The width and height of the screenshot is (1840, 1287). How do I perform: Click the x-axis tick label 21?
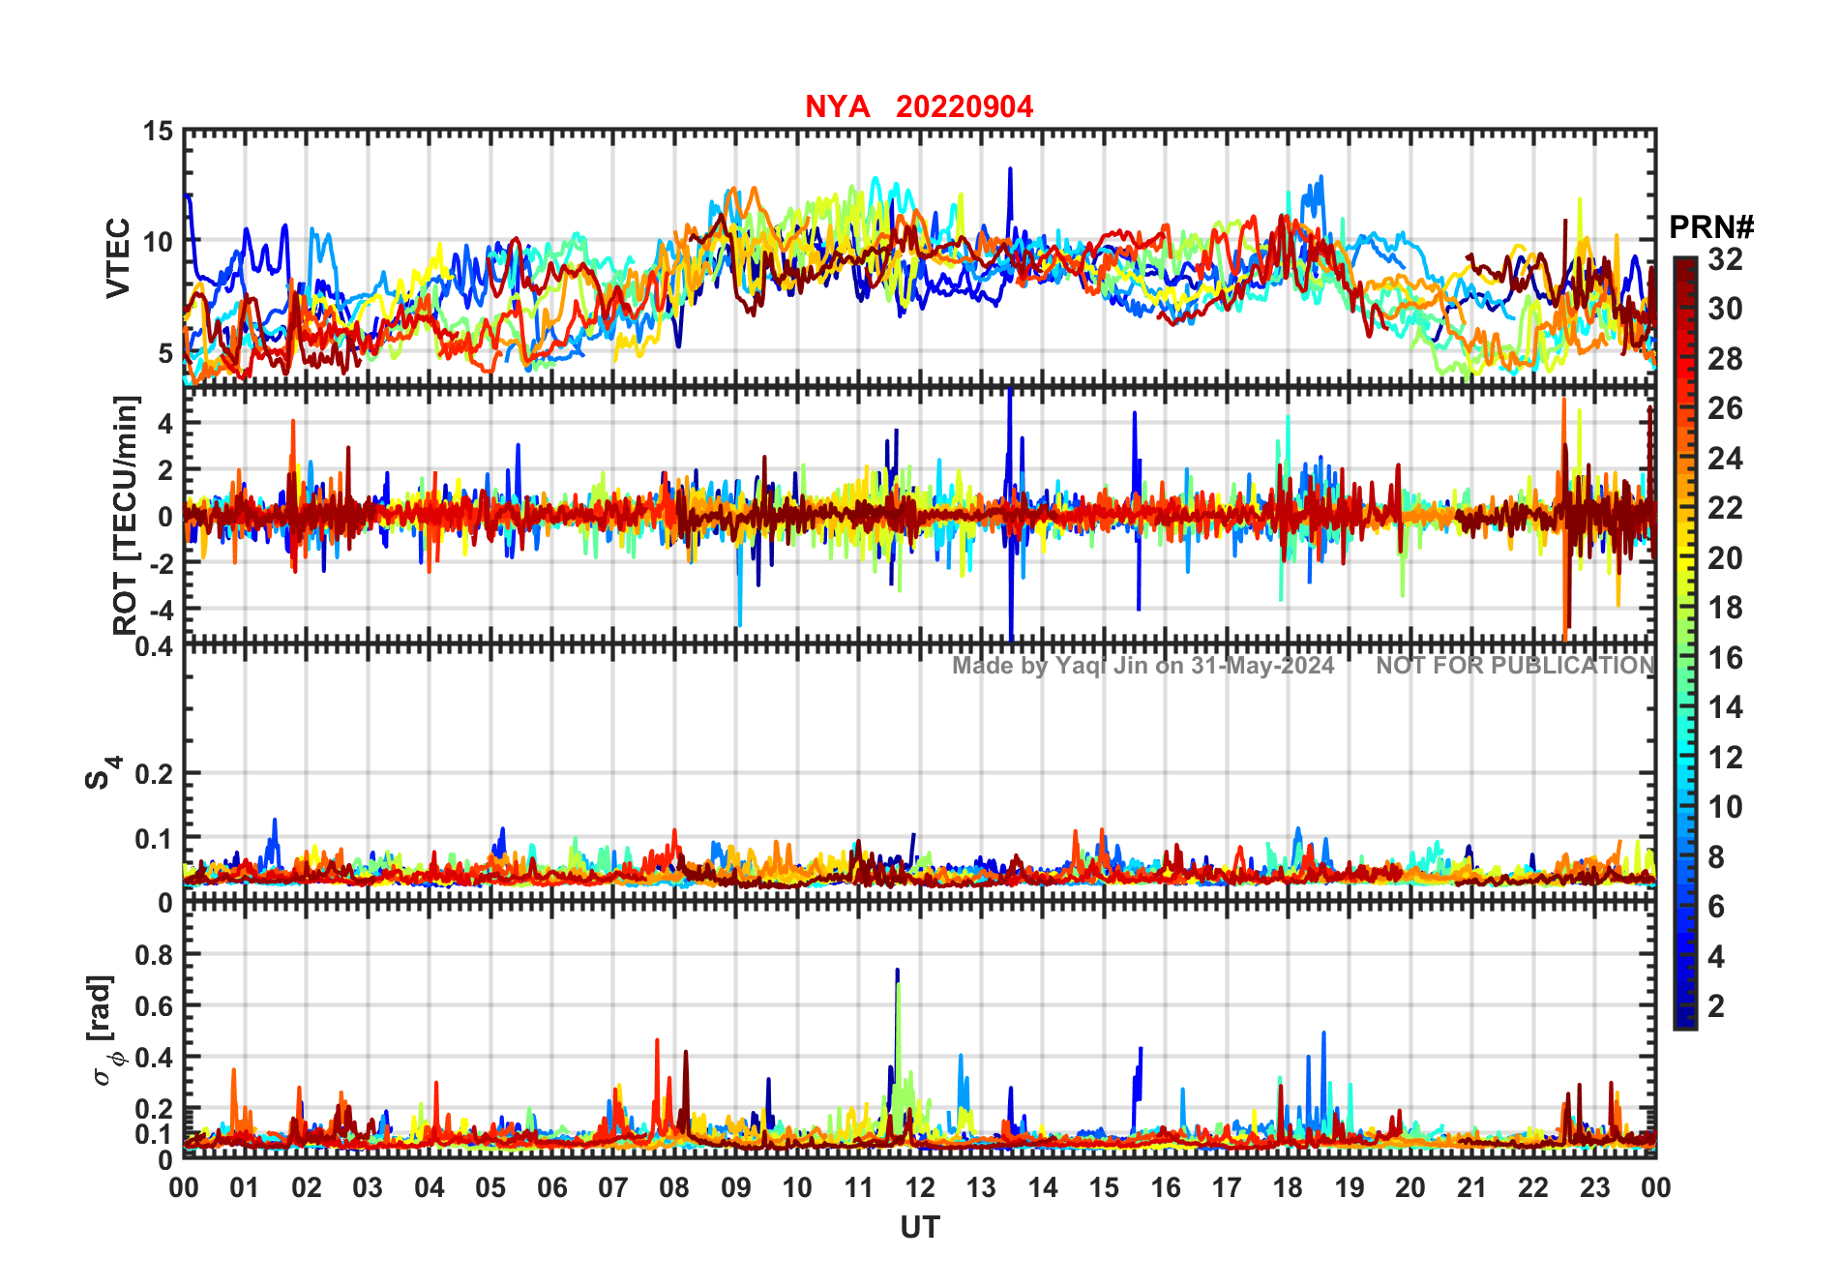(x=1471, y=1187)
